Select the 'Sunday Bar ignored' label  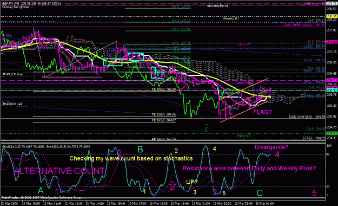pos(16,7)
